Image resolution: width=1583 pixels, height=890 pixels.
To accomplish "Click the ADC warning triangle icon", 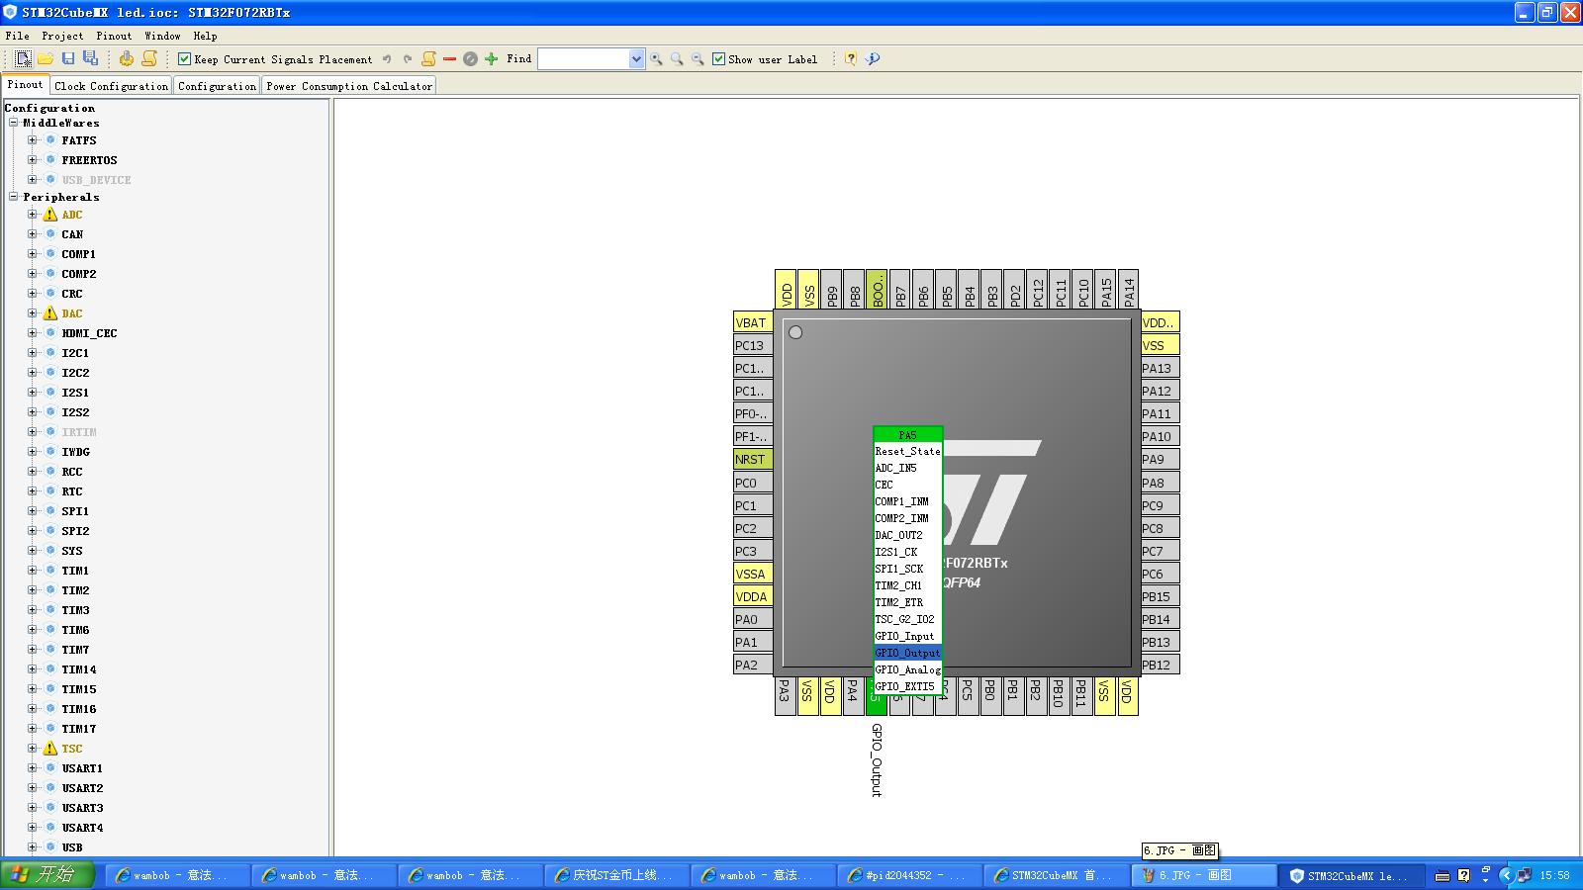I will click(50, 215).
